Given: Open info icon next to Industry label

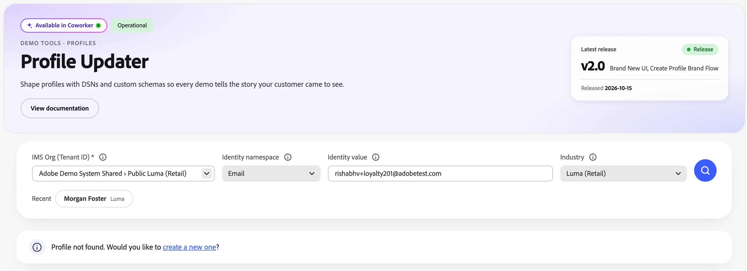Looking at the screenshot, I should [593, 157].
